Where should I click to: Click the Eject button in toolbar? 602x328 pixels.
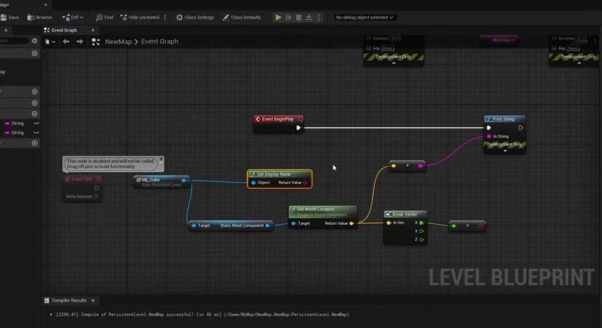[x=309, y=17]
